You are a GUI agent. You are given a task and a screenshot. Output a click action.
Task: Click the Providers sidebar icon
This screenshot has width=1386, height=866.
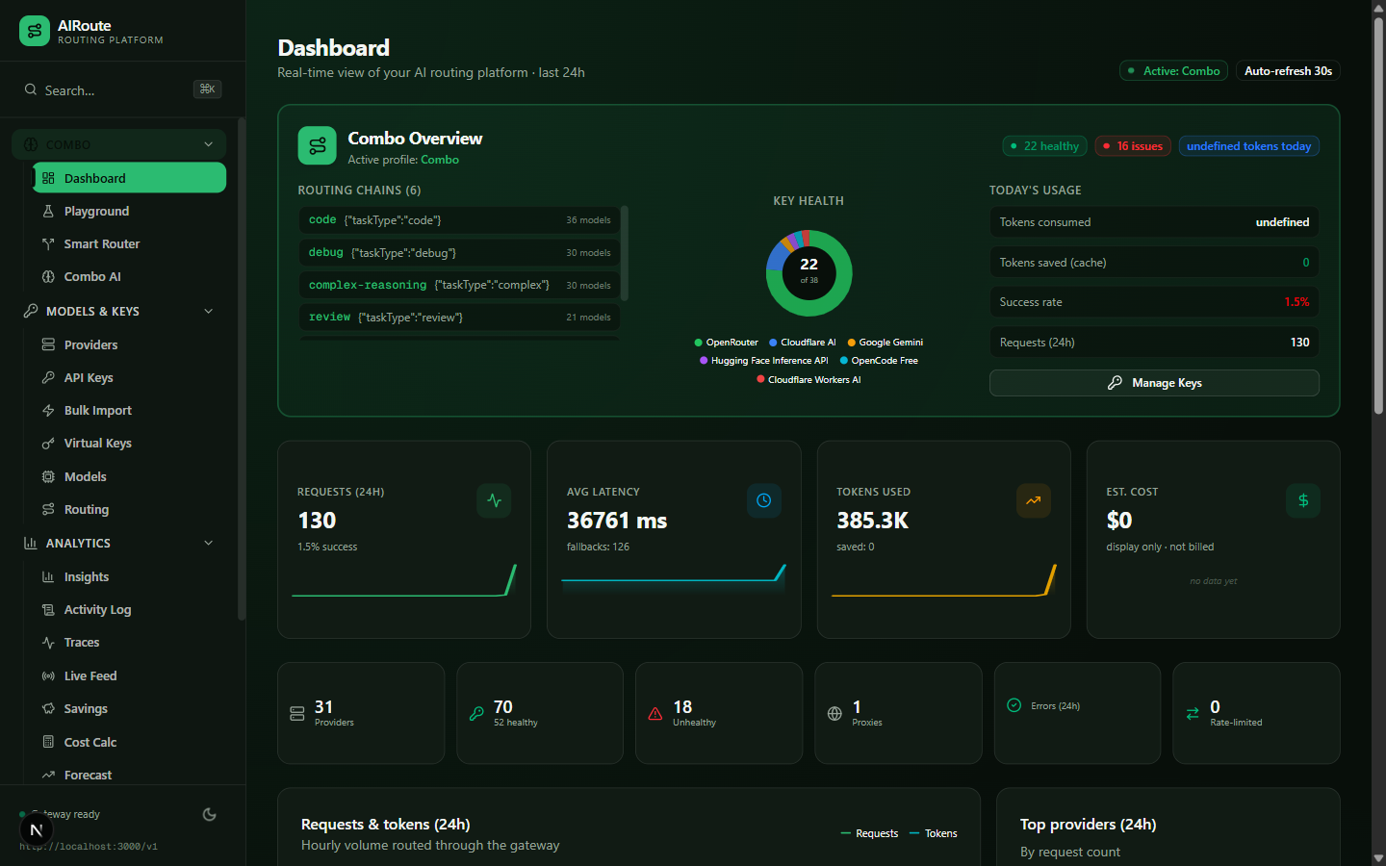point(48,344)
